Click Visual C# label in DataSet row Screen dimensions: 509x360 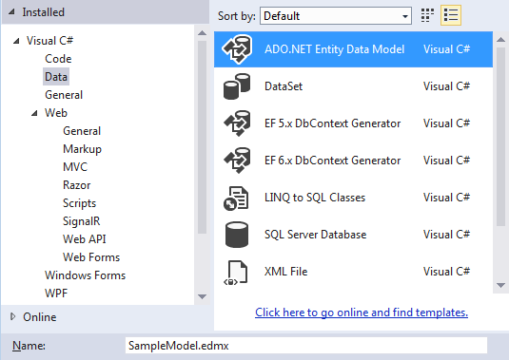446,86
